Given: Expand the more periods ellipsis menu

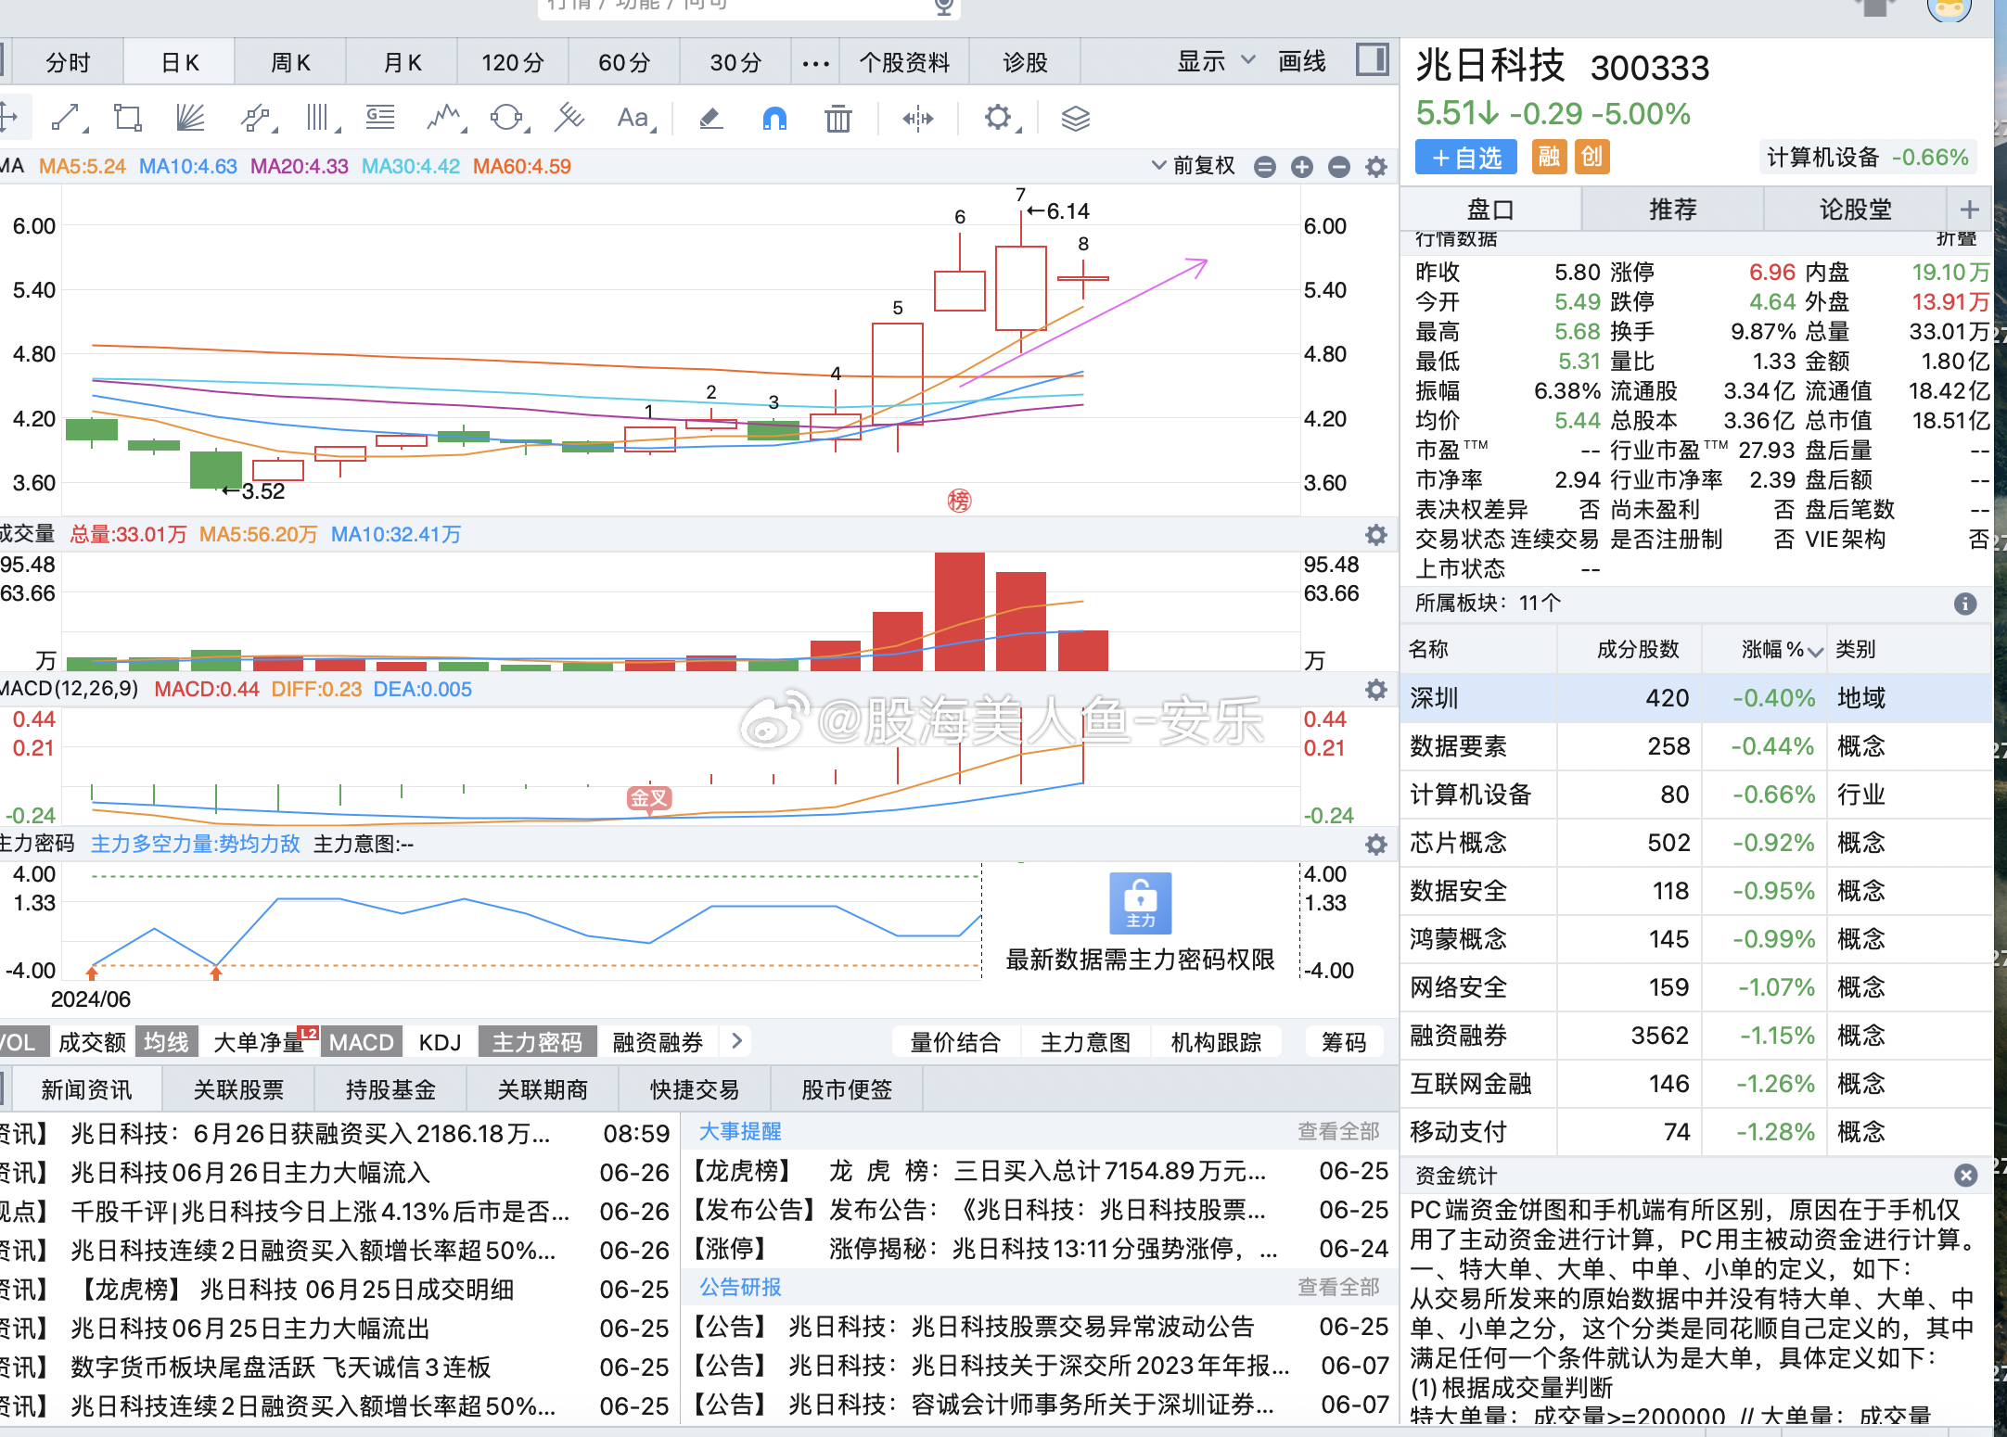Looking at the screenshot, I should pyautogui.click(x=814, y=61).
